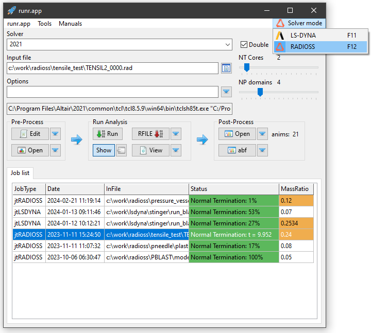Expand the dropdown next to the Edit button

coord(55,134)
